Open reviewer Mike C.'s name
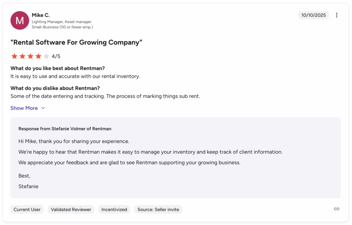The width and height of the screenshot is (352, 225). click(41, 15)
